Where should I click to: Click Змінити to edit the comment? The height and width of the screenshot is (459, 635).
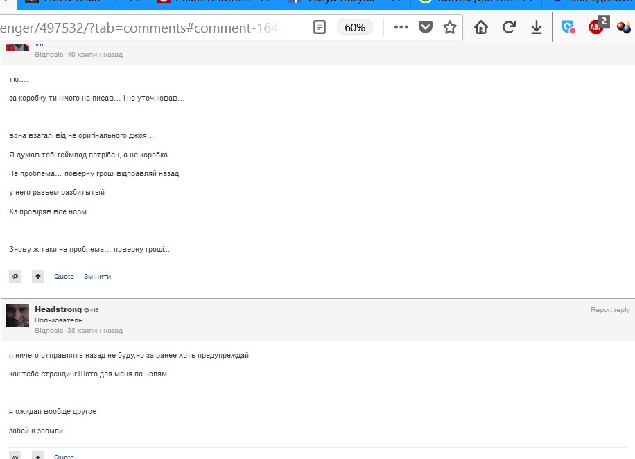97,277
